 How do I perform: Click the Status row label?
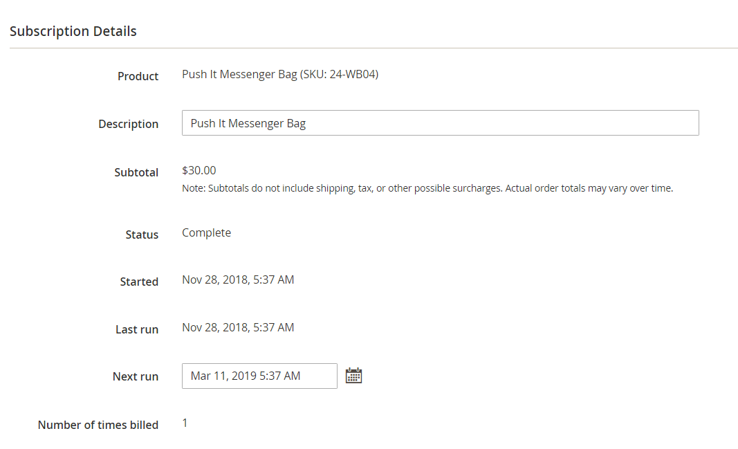(x=142, y=235)
